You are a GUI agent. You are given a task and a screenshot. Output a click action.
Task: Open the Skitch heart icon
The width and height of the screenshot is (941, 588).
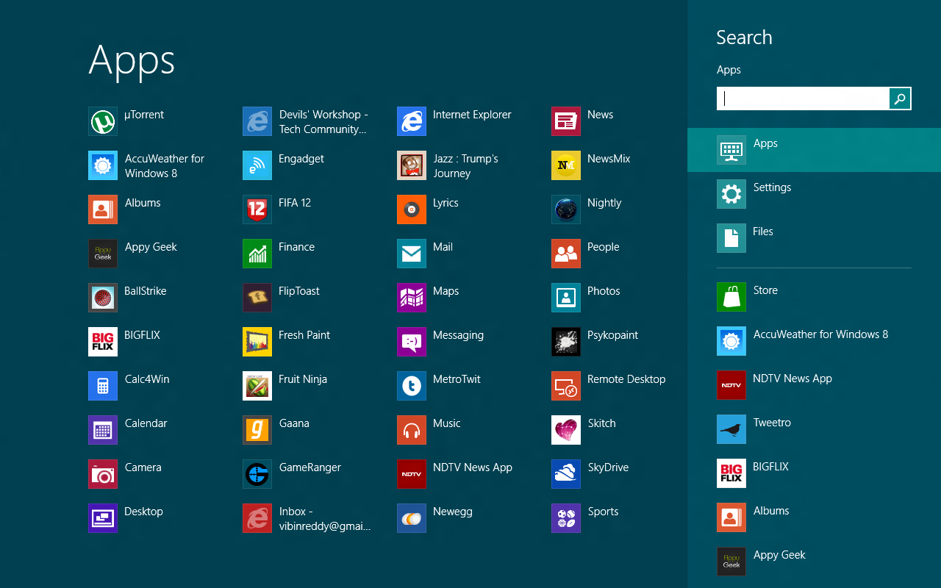coord(566,430)
